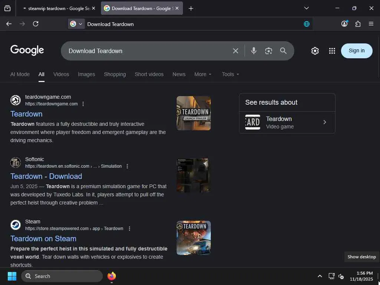Search by image with the camera lens icon
This screenshot has height=285, width=380.
click(x=269, y=51)
